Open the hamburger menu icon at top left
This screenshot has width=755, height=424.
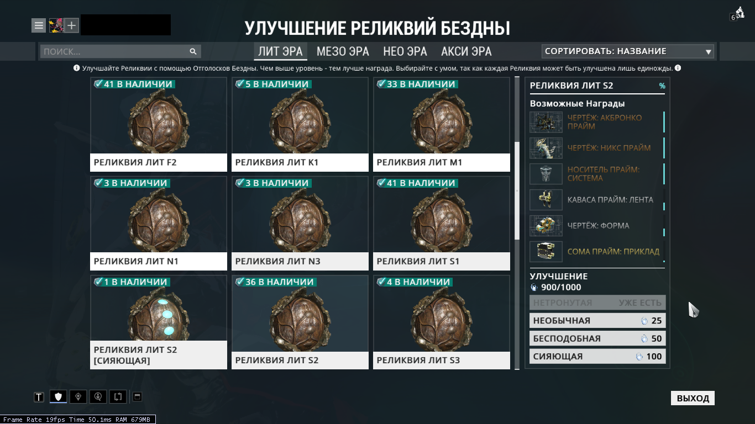[x=38, y=25]
